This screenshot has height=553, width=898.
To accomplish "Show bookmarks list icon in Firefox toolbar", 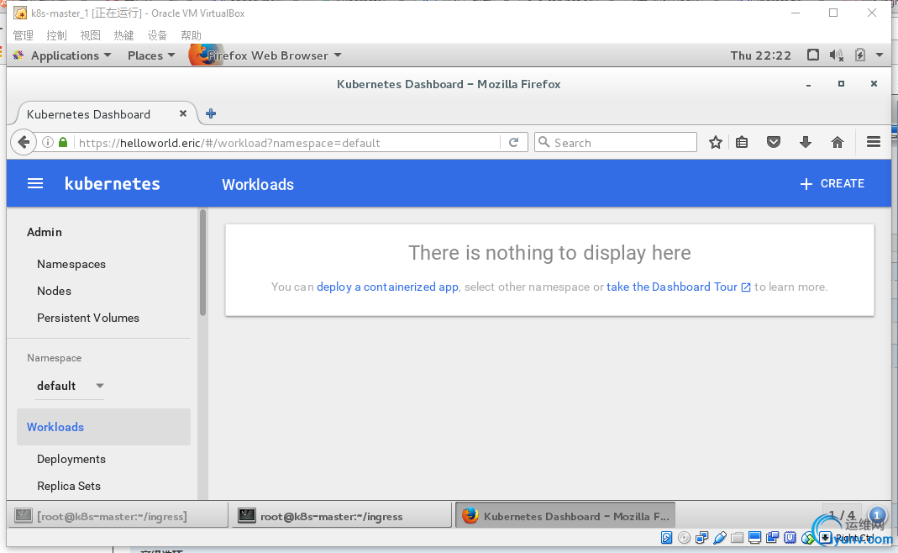I will tap(742, 142).
